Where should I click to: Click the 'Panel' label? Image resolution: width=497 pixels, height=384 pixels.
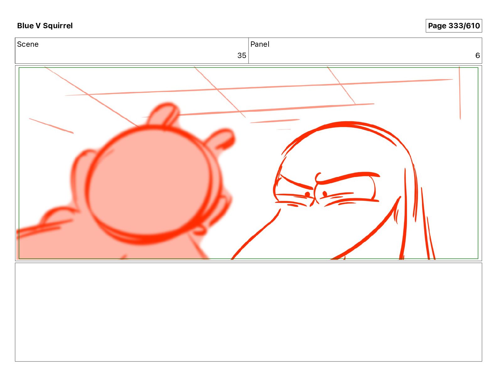tap(260, 44)
